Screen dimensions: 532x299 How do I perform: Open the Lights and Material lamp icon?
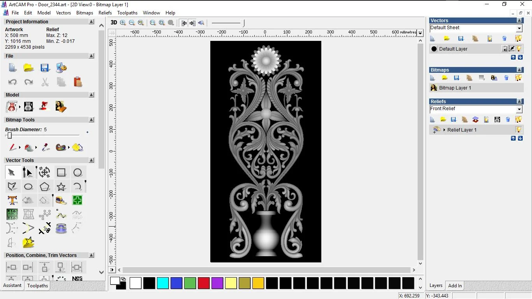coord(45,106)
